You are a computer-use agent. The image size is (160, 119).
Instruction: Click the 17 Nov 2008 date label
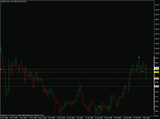click(x=33, y=118)
